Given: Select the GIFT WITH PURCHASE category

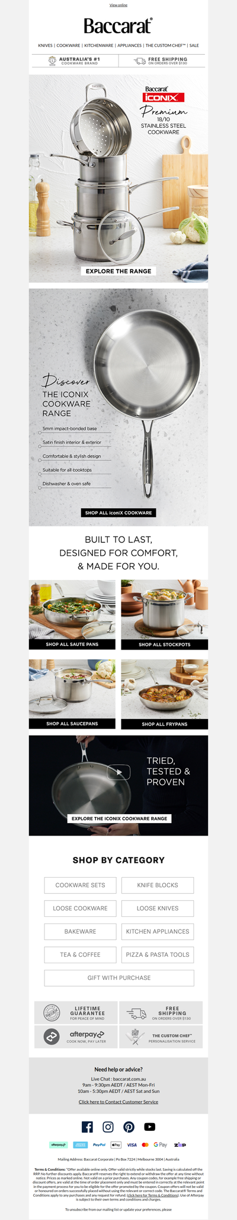Looking at the screenshot, I should (x=119, y=978).
